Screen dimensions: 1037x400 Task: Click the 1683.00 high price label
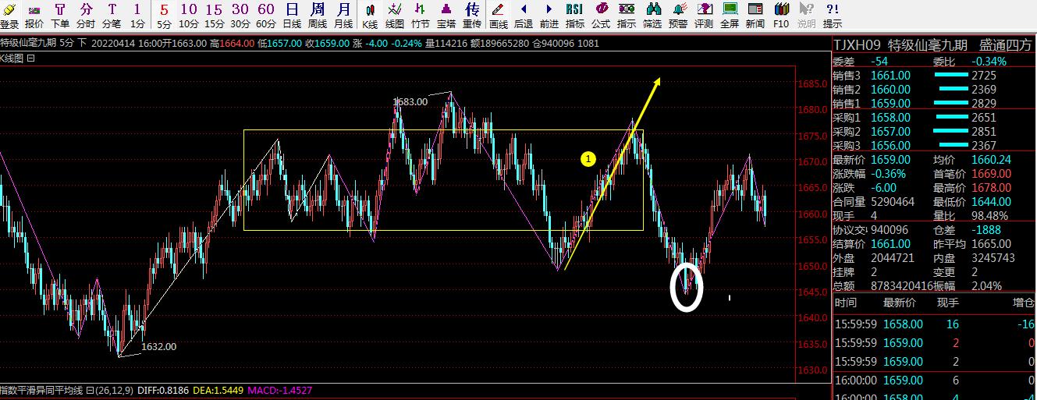tap(410, 101)
